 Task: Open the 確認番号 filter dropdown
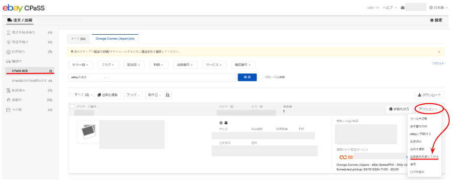243,65
